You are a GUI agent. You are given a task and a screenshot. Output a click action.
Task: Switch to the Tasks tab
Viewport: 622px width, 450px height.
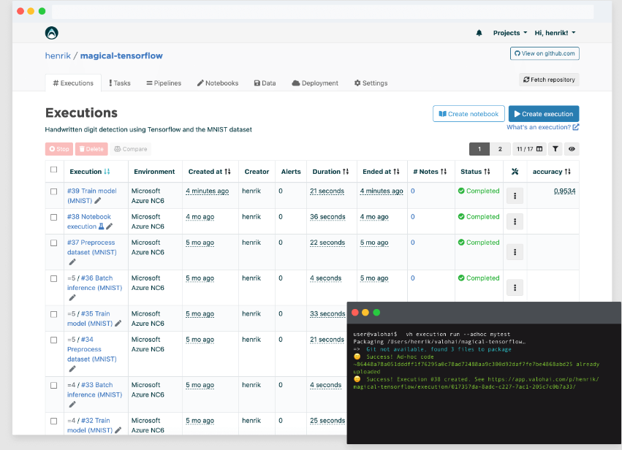[120, 83]
